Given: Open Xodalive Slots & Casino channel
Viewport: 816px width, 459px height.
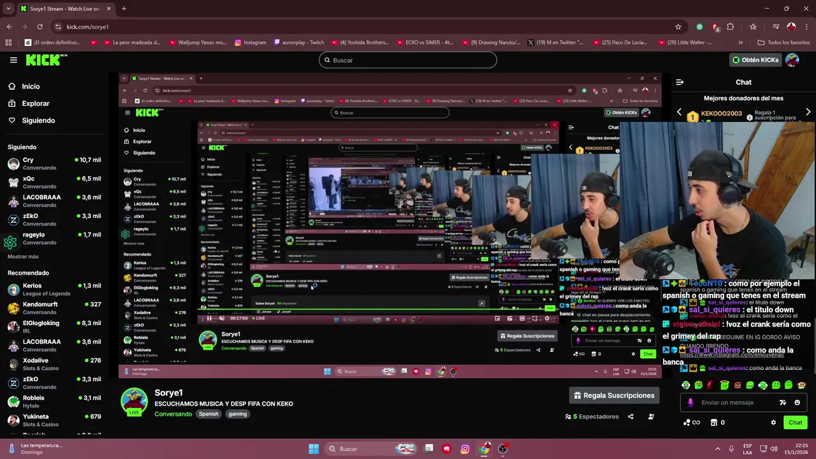Looking at the screenshot, I should (54, 364).
